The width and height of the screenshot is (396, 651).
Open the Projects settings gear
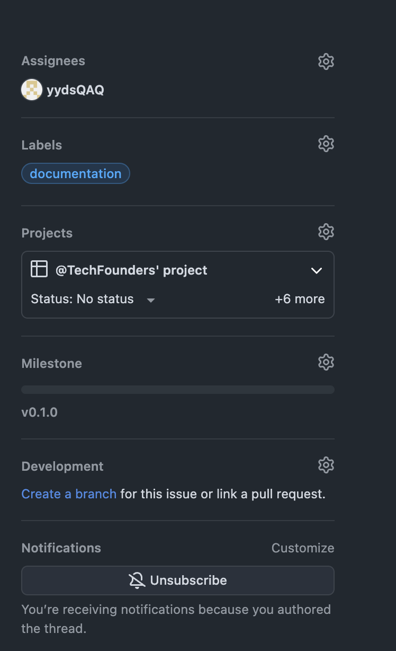(326, 232)
